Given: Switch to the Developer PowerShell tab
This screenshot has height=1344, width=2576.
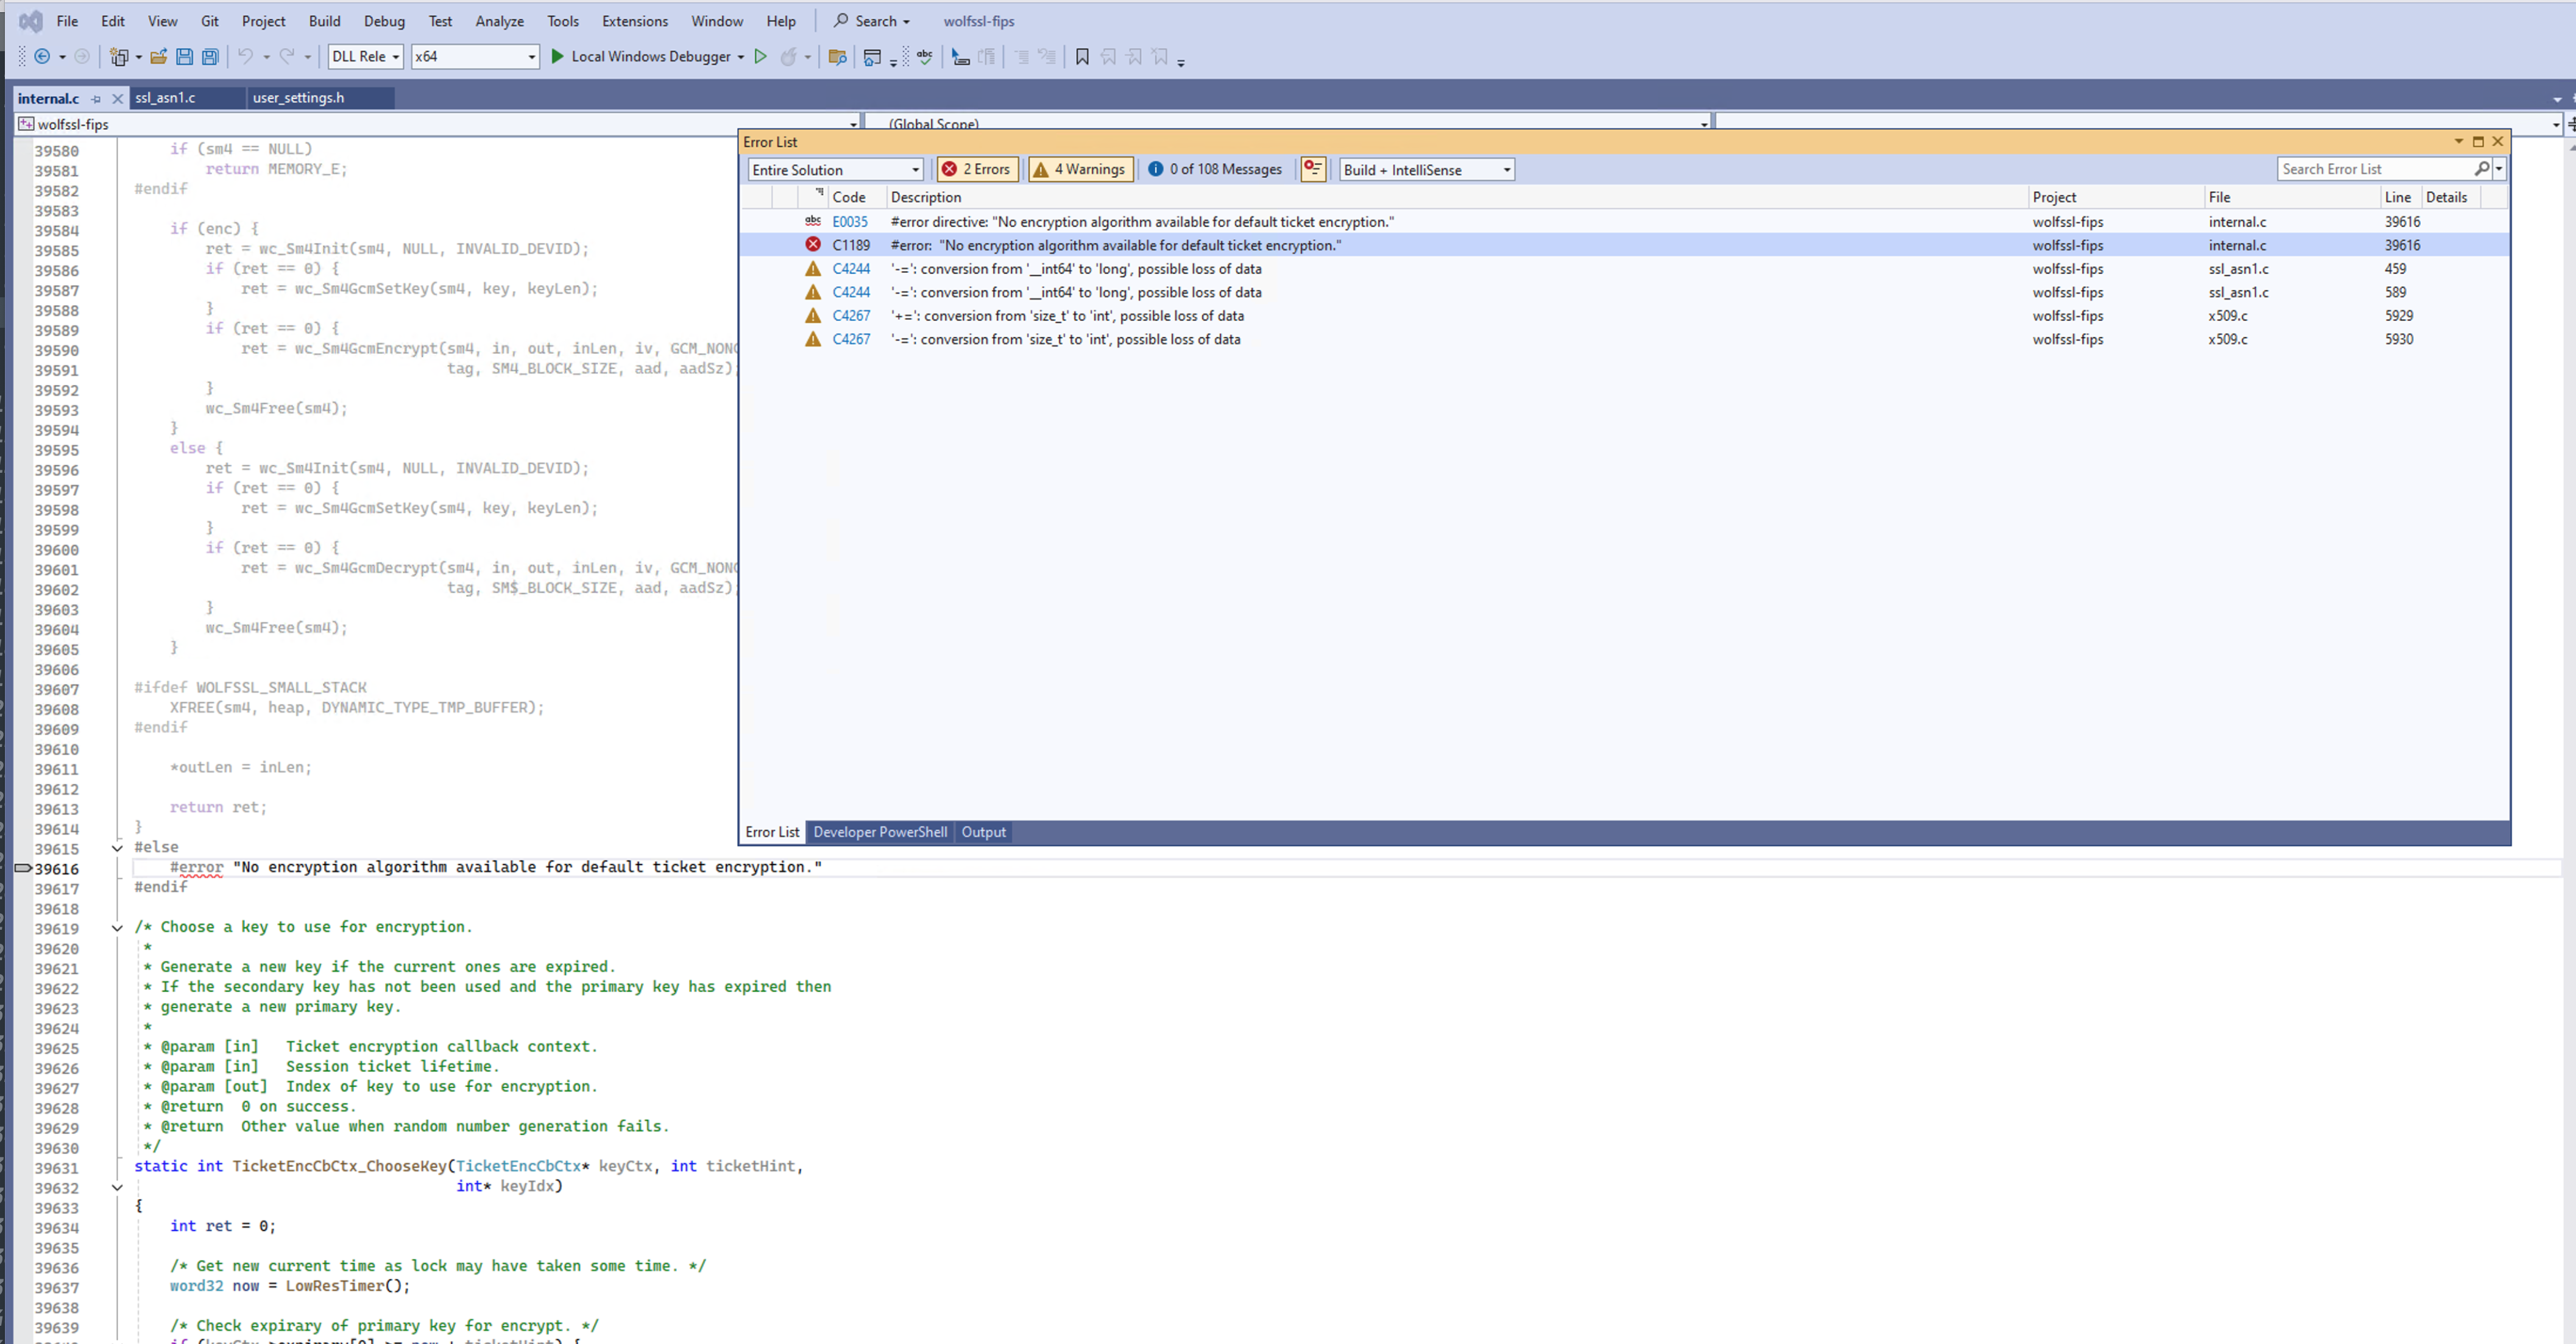Looking at the screenshot, I should tap(879, 831).
